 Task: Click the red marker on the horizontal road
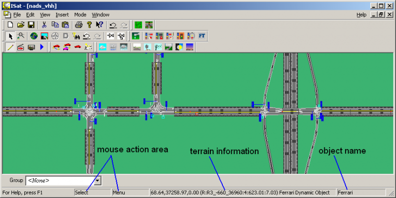pyautogui.click(x=197, y=114)
